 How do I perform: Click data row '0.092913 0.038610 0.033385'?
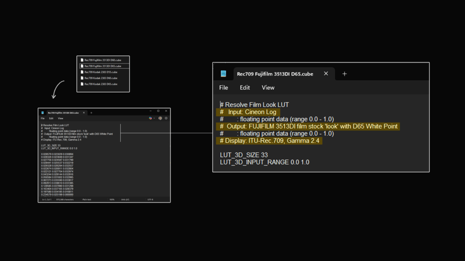click(x=57, y=183)
